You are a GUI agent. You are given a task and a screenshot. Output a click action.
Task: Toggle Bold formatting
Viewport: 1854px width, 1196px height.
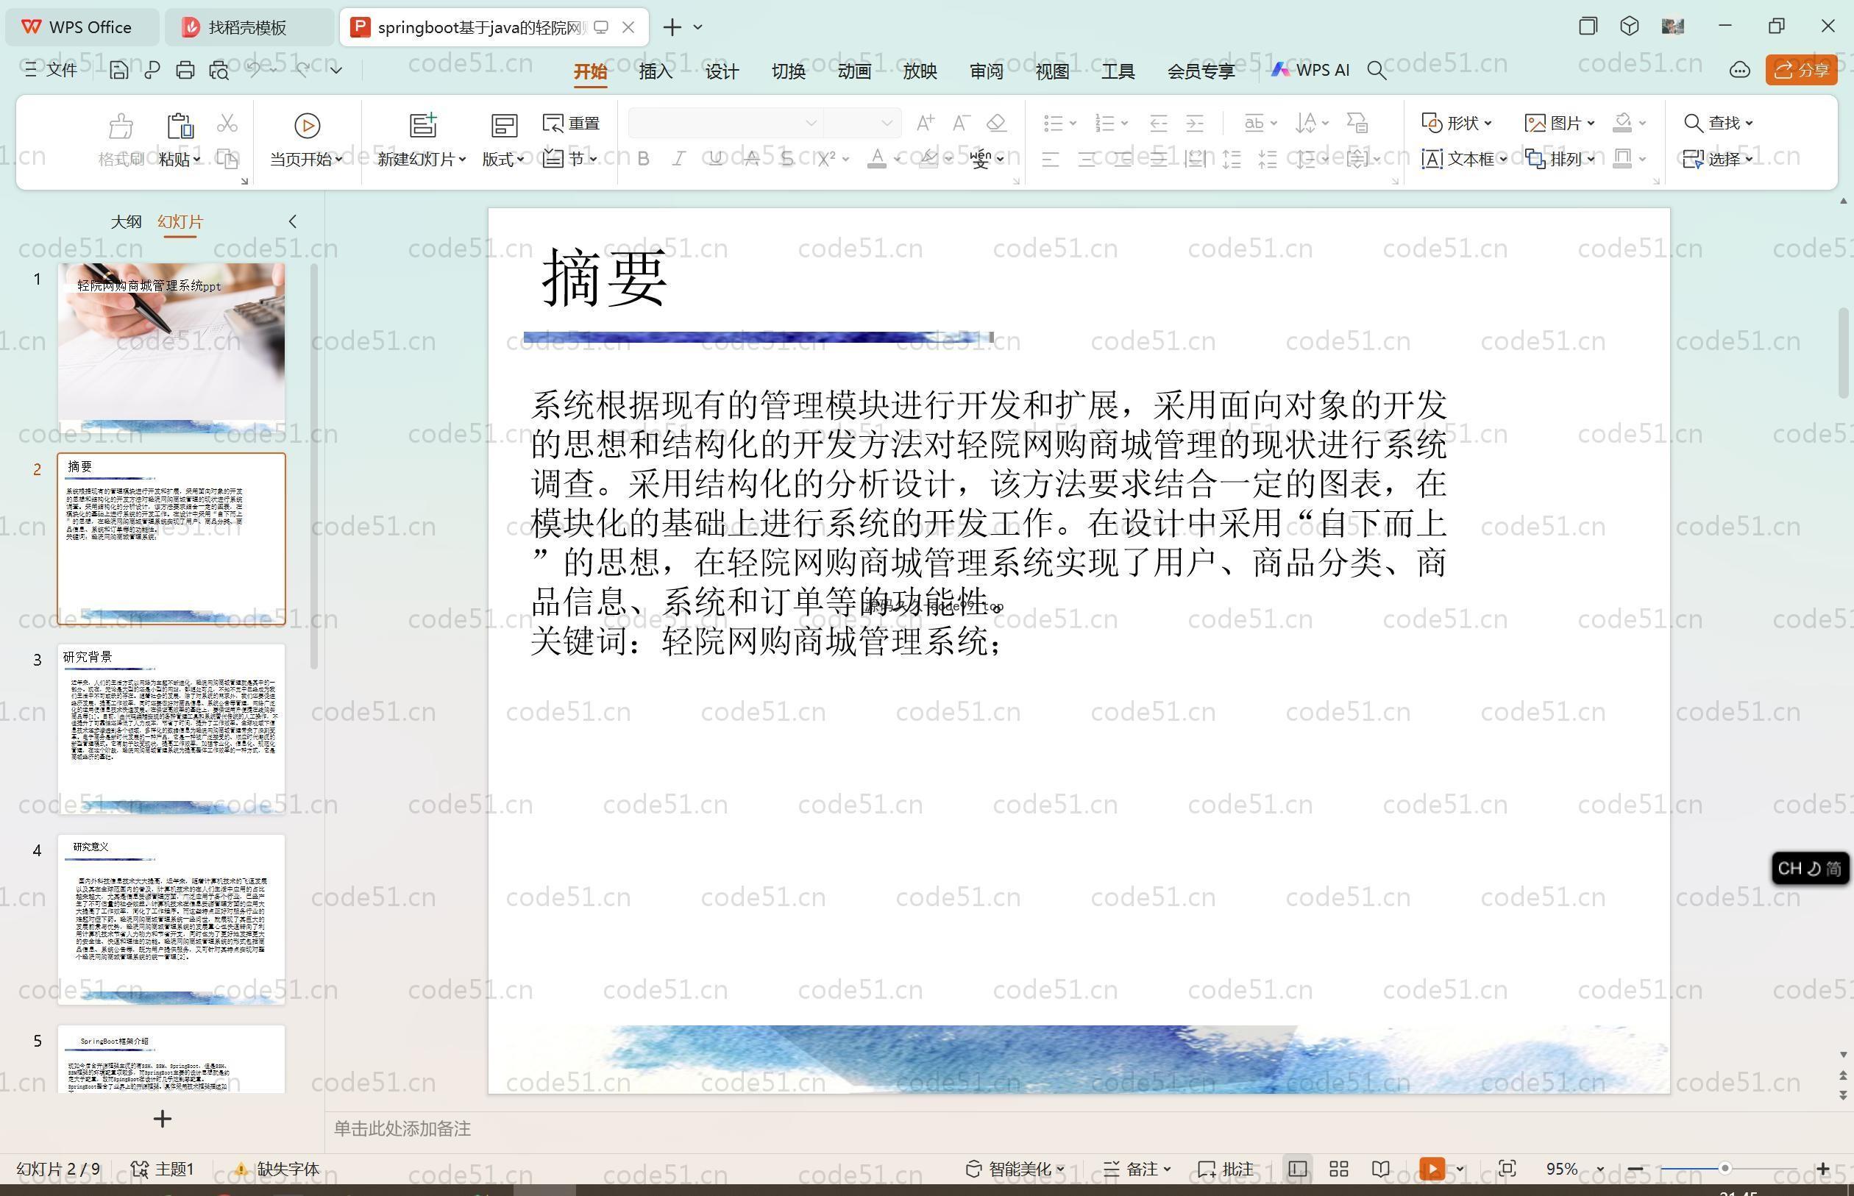pos(643,159)
